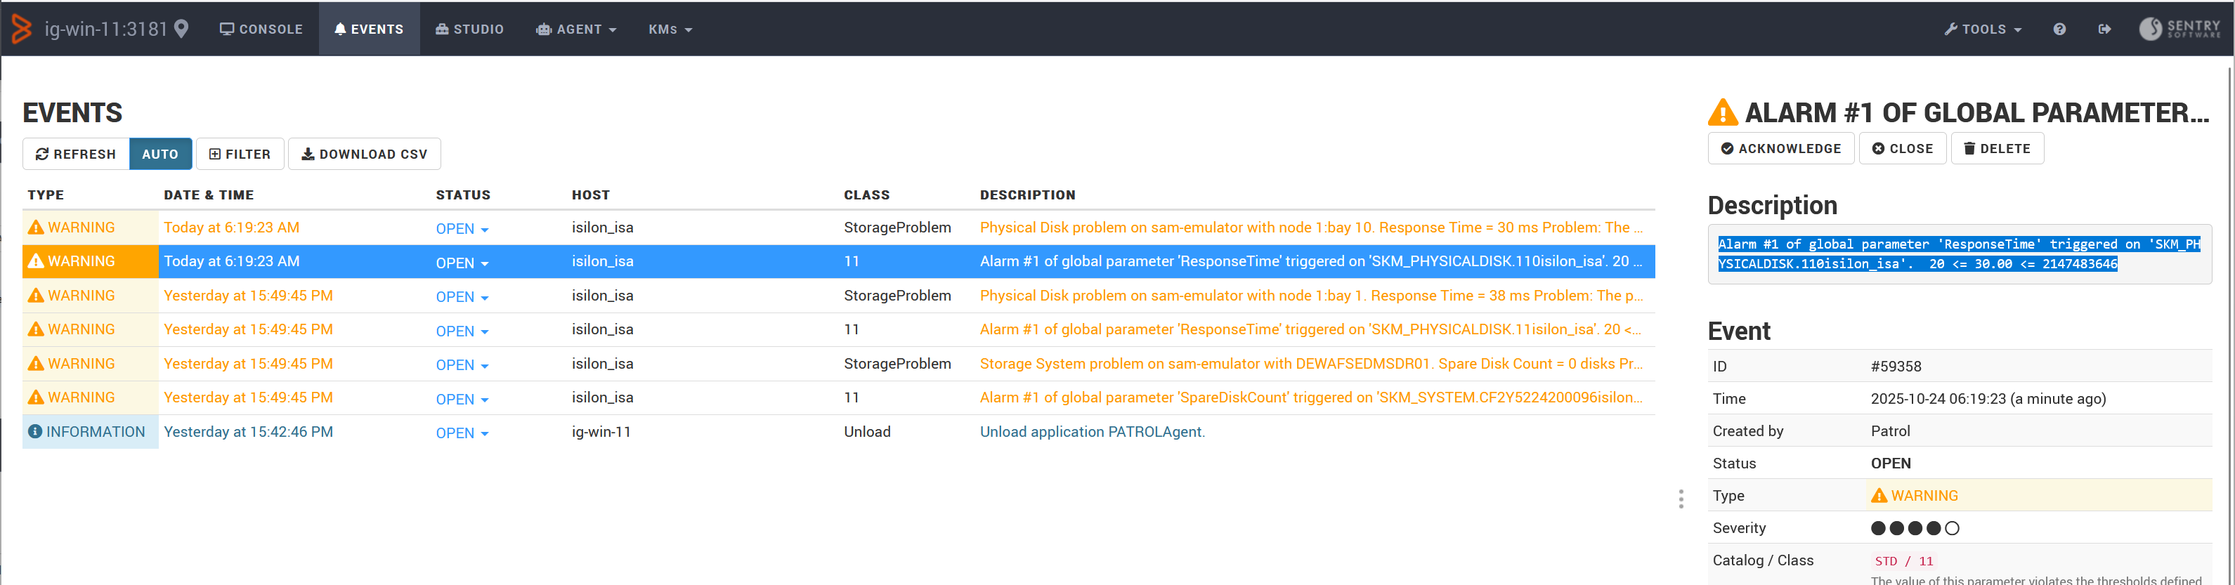
Task: Download the events as CSV
Action: tap(365, 153)
